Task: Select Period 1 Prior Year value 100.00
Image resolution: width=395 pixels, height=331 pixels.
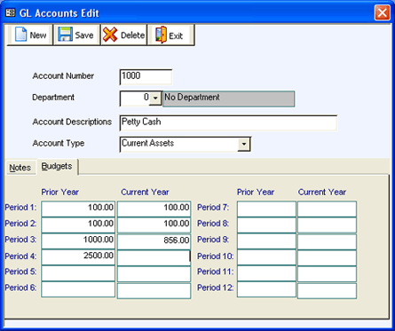Action: pyautogui.click(x=78, y=209)
